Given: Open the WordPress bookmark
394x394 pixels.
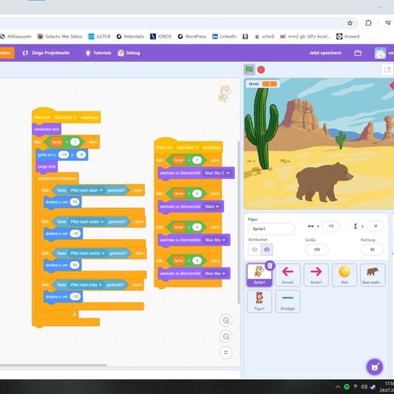Looking at the screenshot, I should (x=191, y=36).
